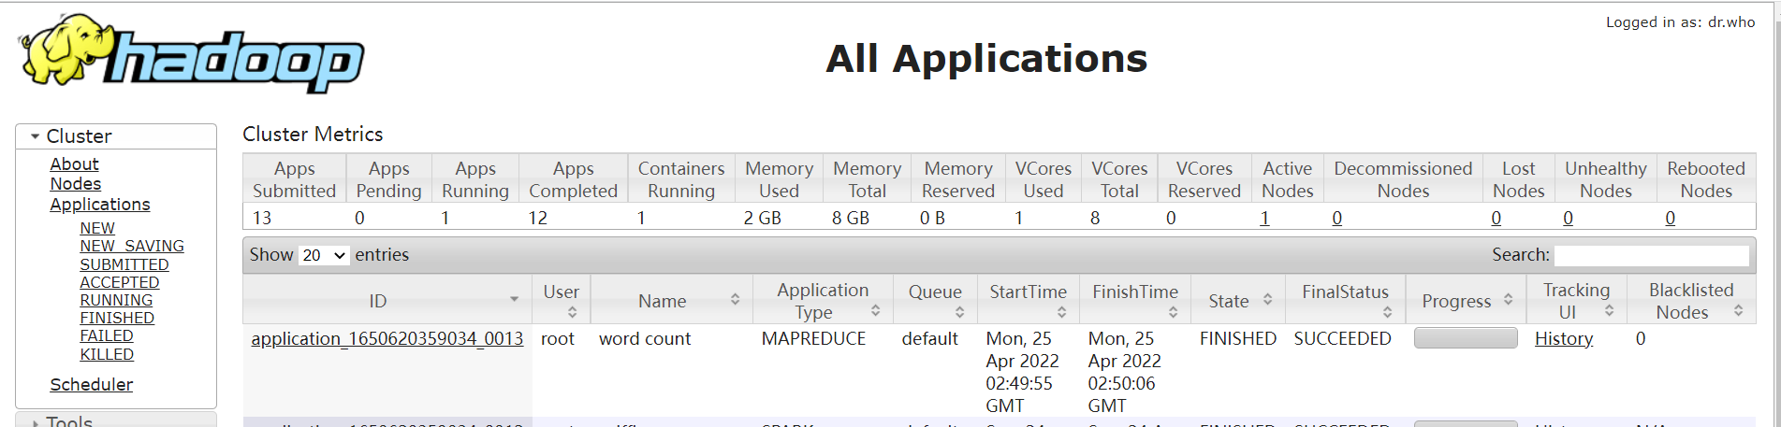Open Active Nodes count link 1
The image size is (1781, 427).
click(1264, 218)
